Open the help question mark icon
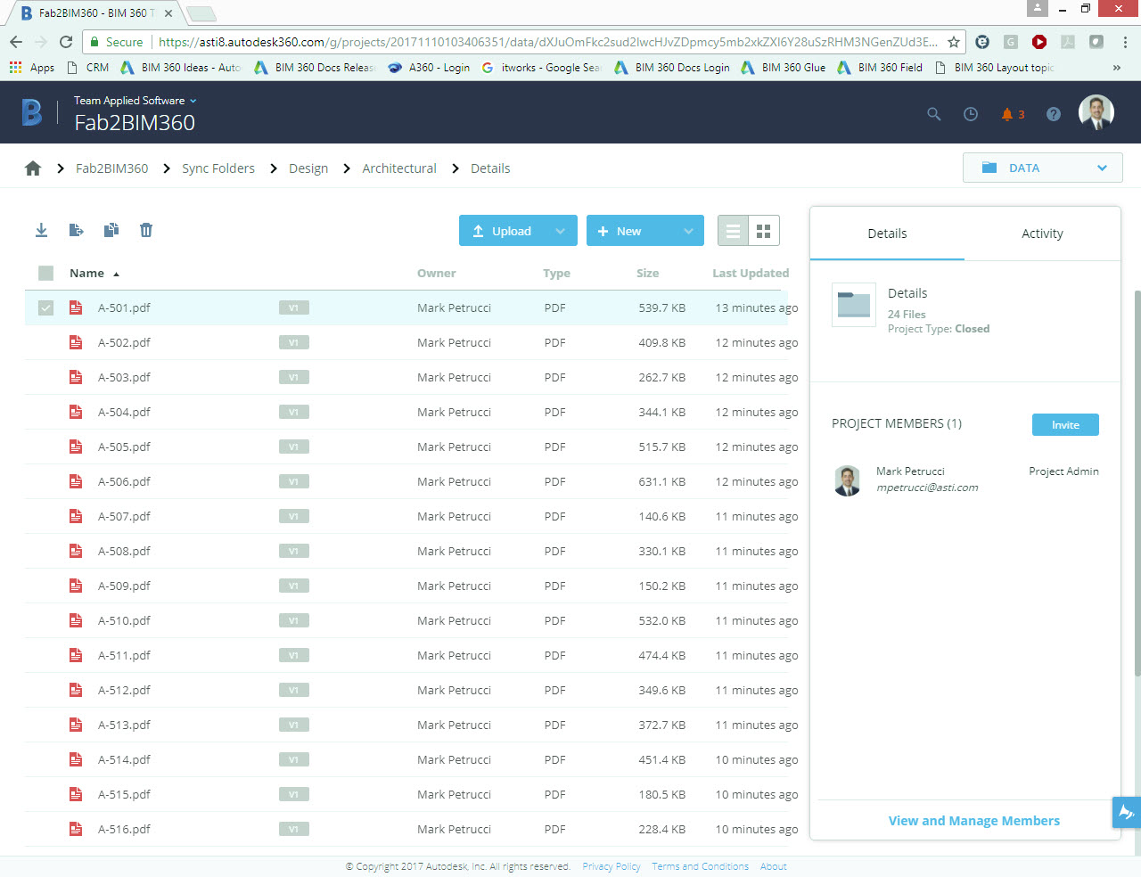This screenshot has width=1141, height=877. click(1054, 114)
